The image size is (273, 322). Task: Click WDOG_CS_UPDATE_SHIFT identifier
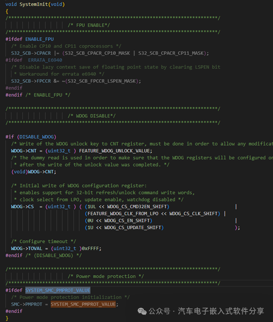point(133,227)
